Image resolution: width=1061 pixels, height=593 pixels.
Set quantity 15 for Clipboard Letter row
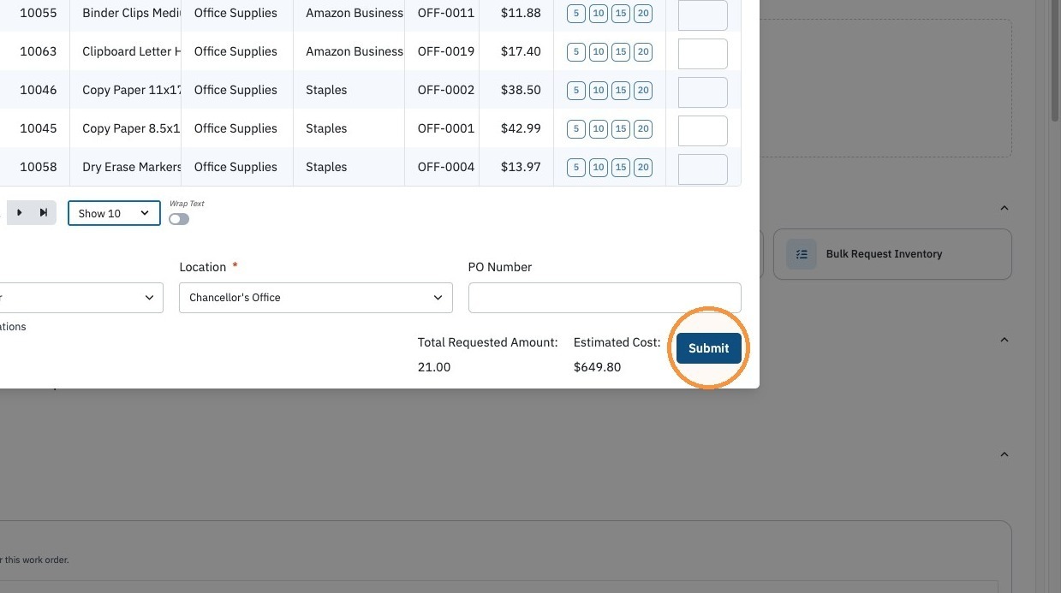click(621, 52)
